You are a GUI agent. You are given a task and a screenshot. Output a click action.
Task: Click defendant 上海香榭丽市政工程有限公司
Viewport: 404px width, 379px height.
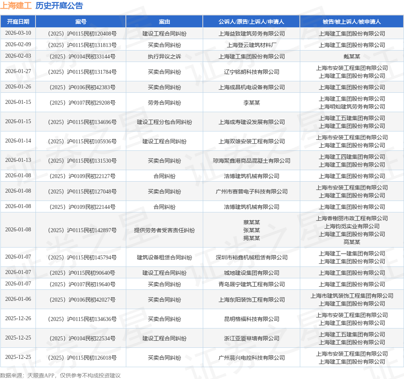click(x=352, y=218)
